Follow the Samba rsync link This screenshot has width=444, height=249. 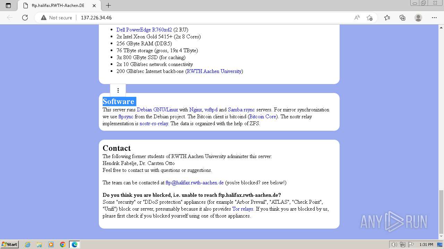(x=241, y=110)
